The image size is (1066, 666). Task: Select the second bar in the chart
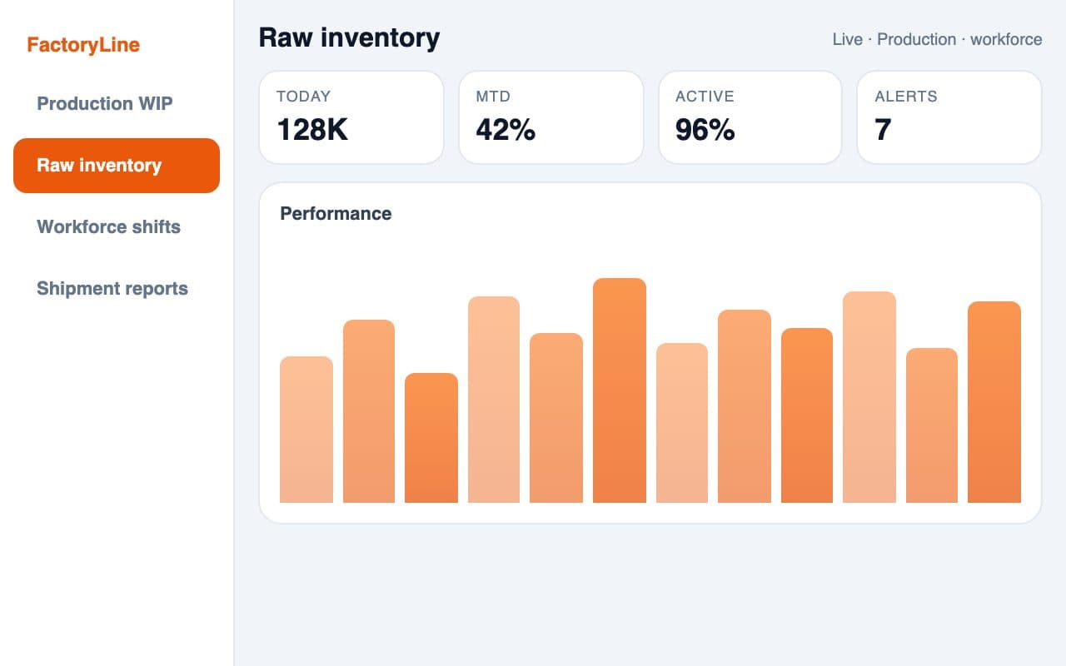pos(369,411)
